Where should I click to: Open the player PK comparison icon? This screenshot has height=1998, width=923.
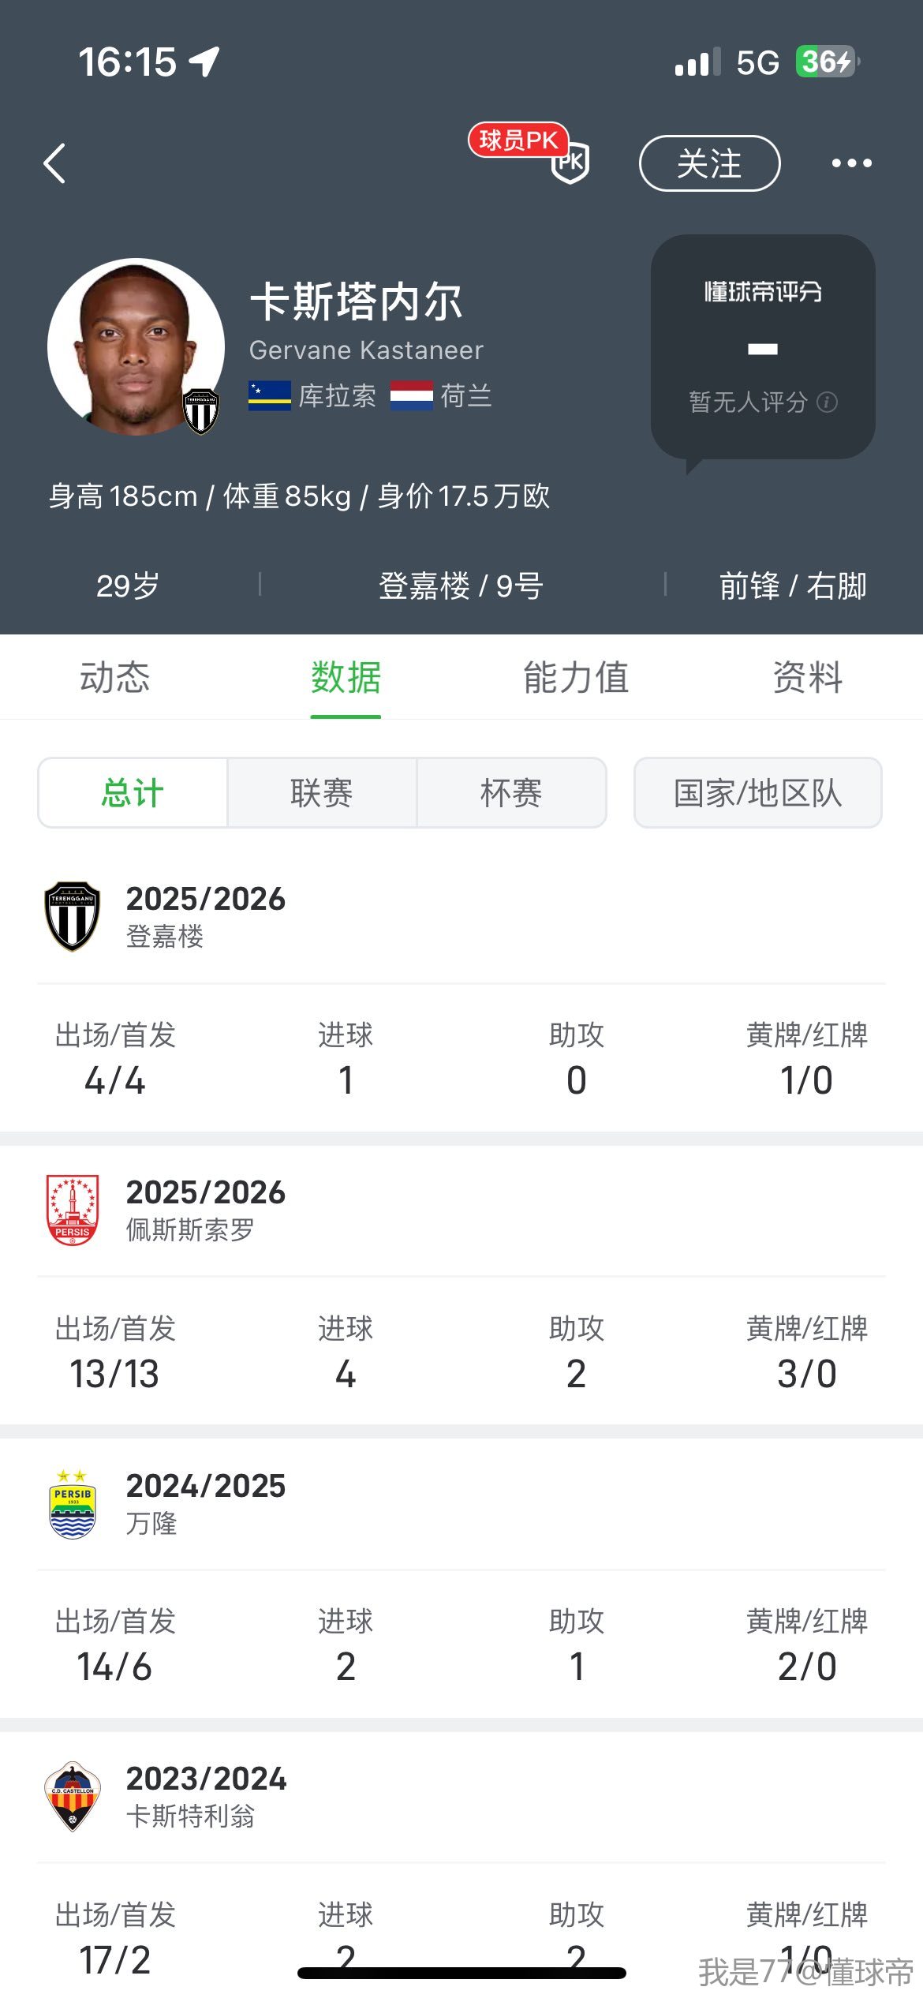[569, 162]
